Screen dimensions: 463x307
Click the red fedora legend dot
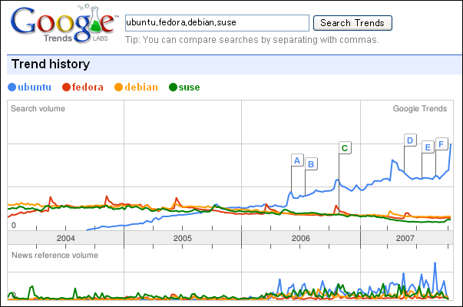pos(67,87)
